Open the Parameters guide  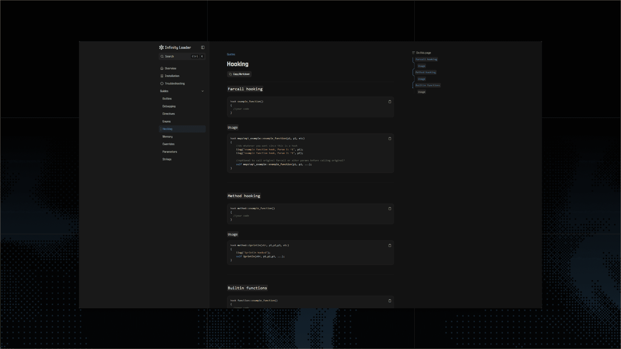[182, 152]
